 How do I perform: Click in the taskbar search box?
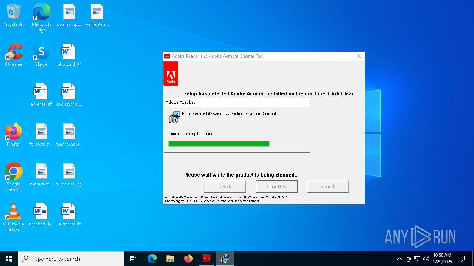tap(71, 259)
